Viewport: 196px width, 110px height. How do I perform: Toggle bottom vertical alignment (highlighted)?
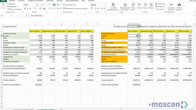pos(54,5)
